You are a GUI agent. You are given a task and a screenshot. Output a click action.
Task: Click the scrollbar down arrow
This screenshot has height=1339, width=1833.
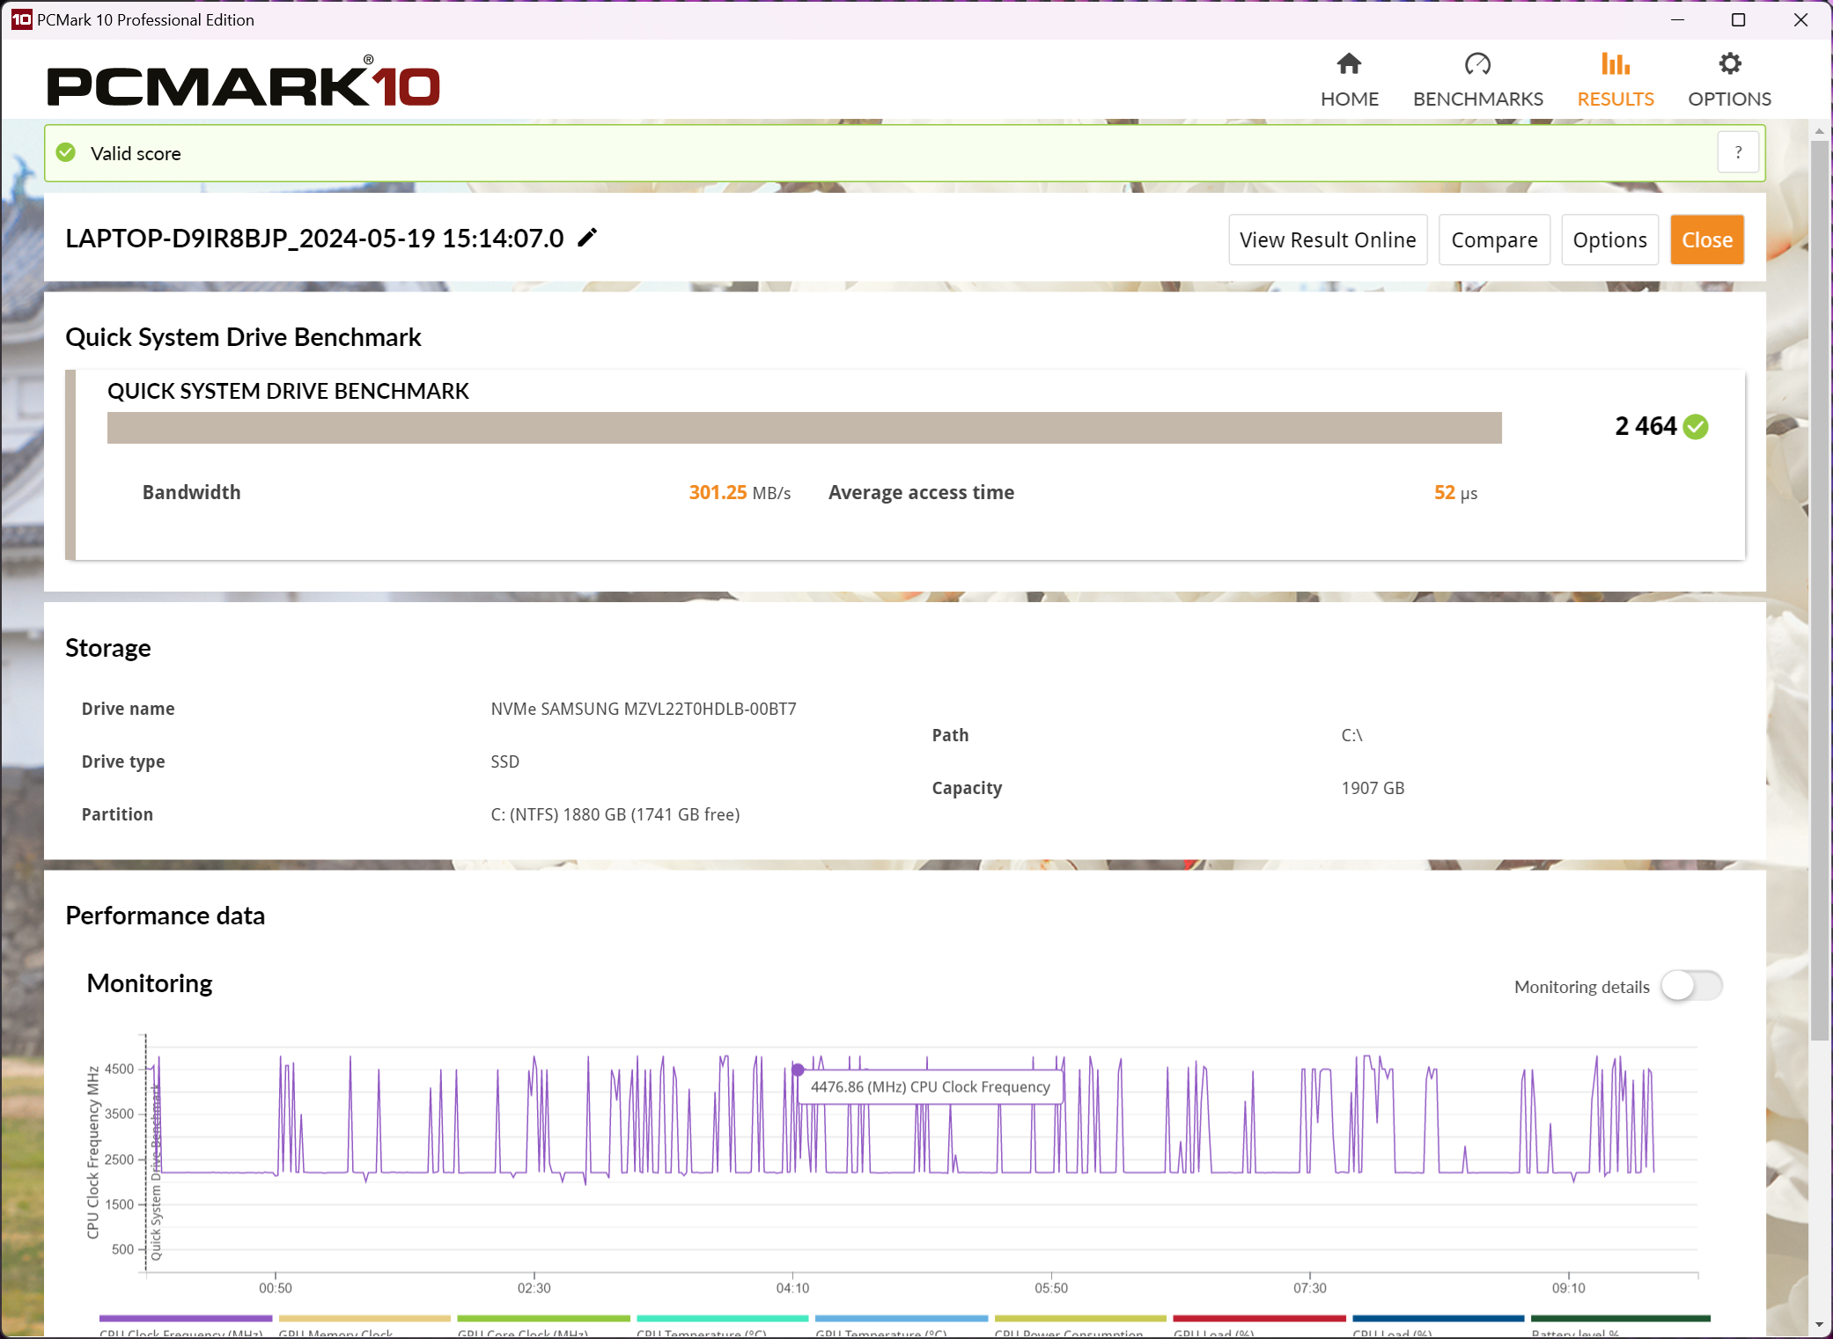click(1819, 1325)
